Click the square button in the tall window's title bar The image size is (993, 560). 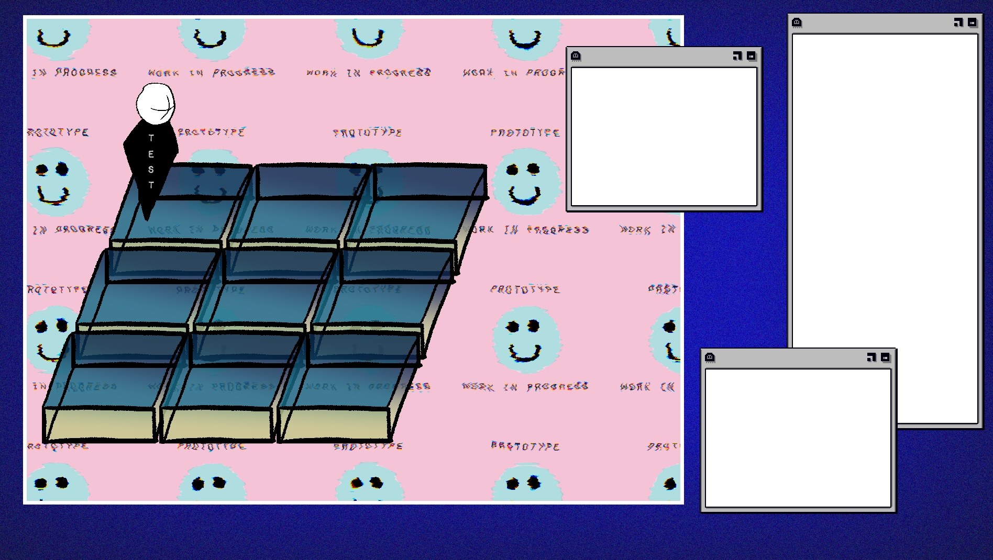click(972, 23)
